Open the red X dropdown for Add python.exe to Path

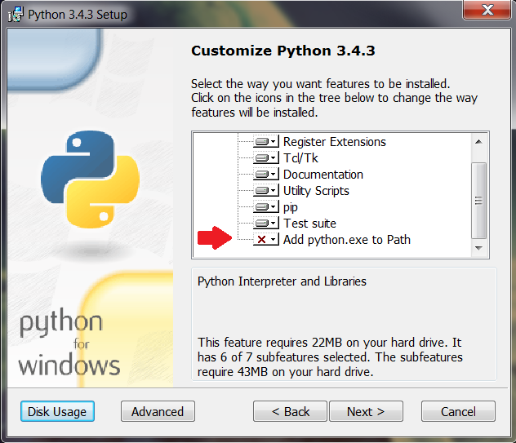pyautogui.click(x=266, y=239)
